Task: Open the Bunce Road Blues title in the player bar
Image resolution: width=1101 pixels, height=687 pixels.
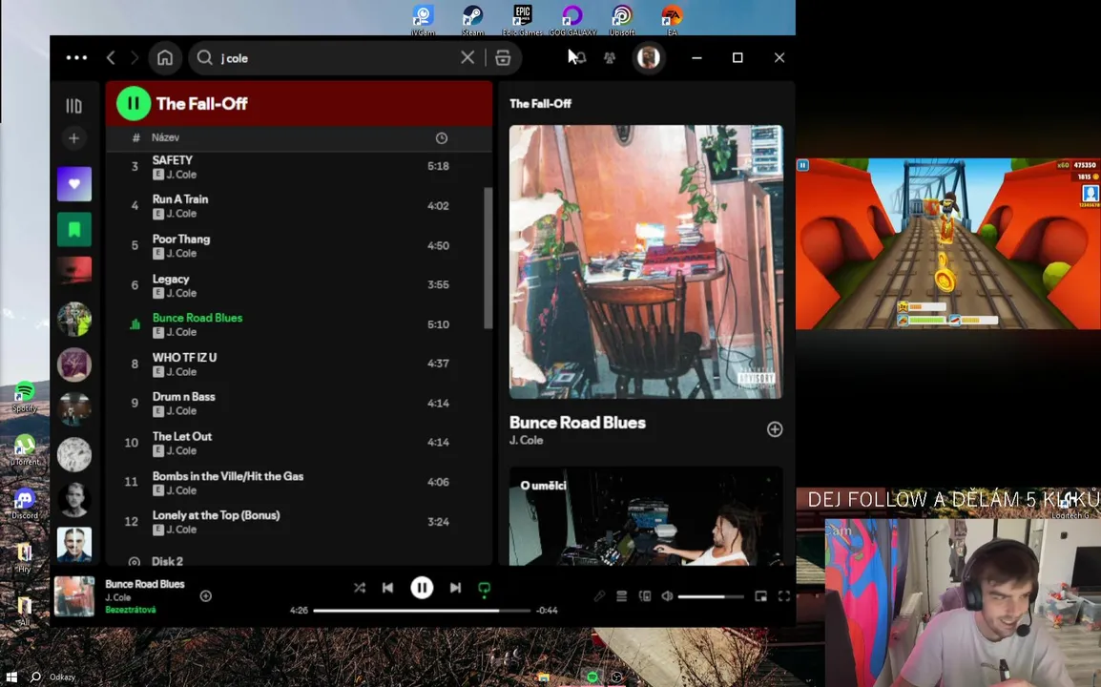Action: point(145,584)
